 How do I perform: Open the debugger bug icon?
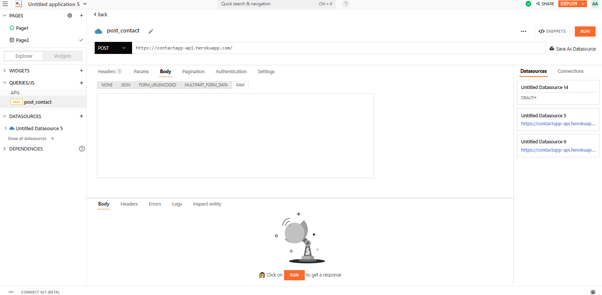tap(593, 292)
